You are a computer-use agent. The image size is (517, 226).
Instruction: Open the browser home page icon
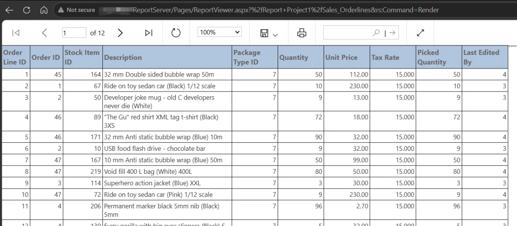point(44,10)
